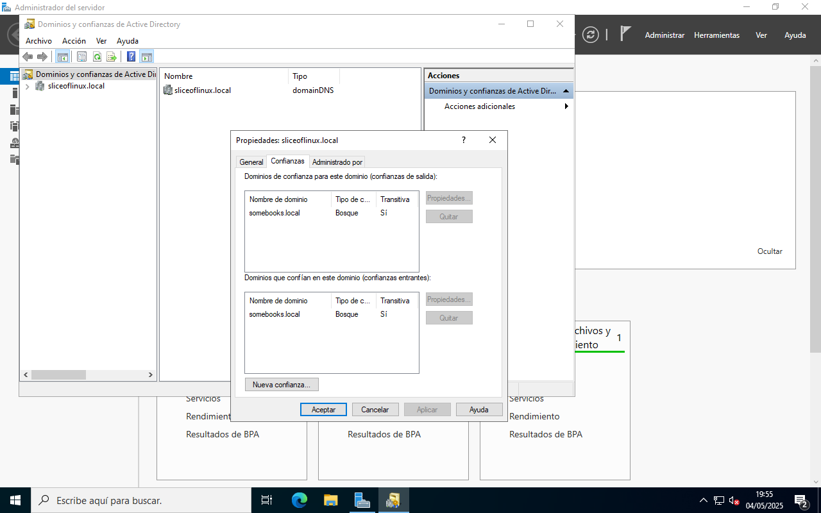
Task: Open the Server Manager notifications flag
Action: click(x=625, y=34)
